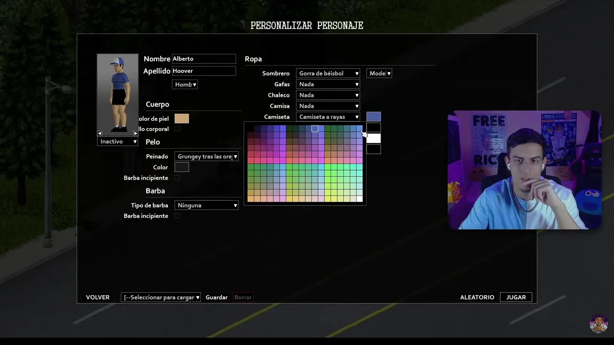Image resolution: width=614 pixels, height=345 pixels.
Task: Click the VOLVER button
Action: (98, 297)
